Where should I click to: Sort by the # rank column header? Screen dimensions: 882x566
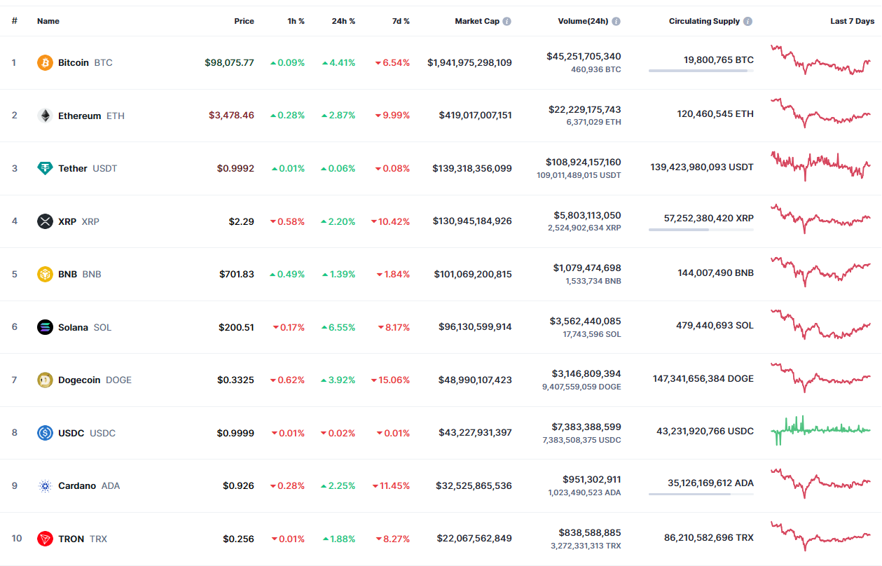[x=14, y=21]
